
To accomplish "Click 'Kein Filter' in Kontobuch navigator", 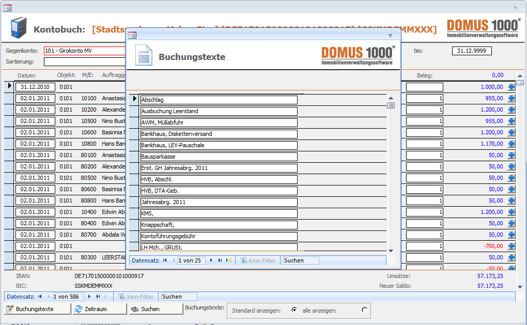I will 136,297.
